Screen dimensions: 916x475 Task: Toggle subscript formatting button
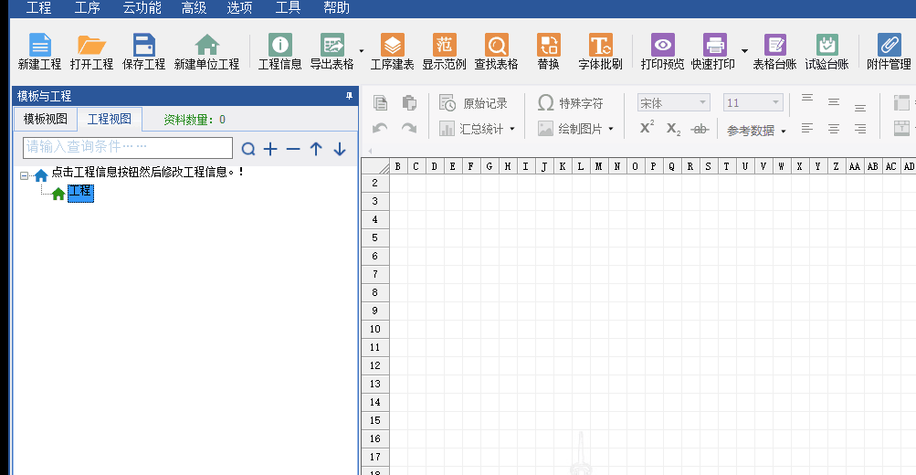pos(673,129)
